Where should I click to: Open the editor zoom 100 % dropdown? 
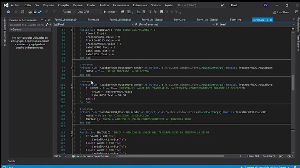point(61,156)
